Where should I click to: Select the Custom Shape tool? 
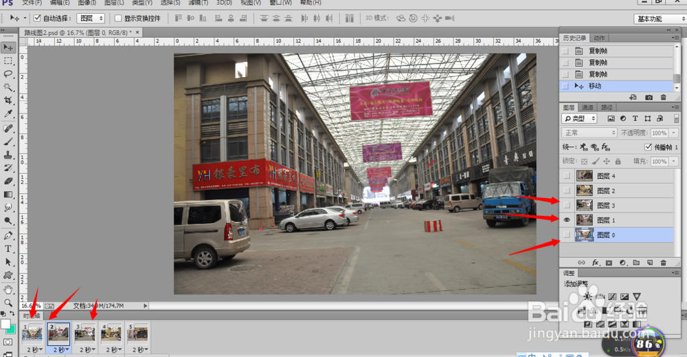click(x=8, y=275)
